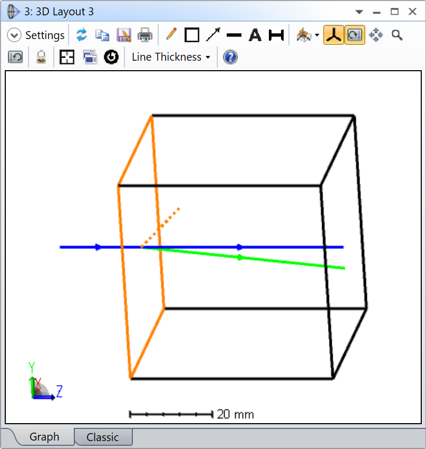
Task: Toggle the window lock padlock
Action: point(41,57)
